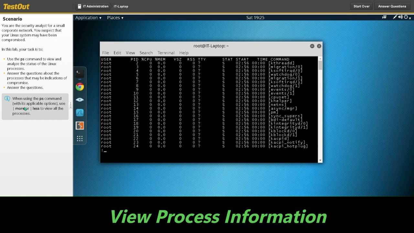The image size is (414, 233).
Task: Click the %CPU column header
Action: coord(147,59)
